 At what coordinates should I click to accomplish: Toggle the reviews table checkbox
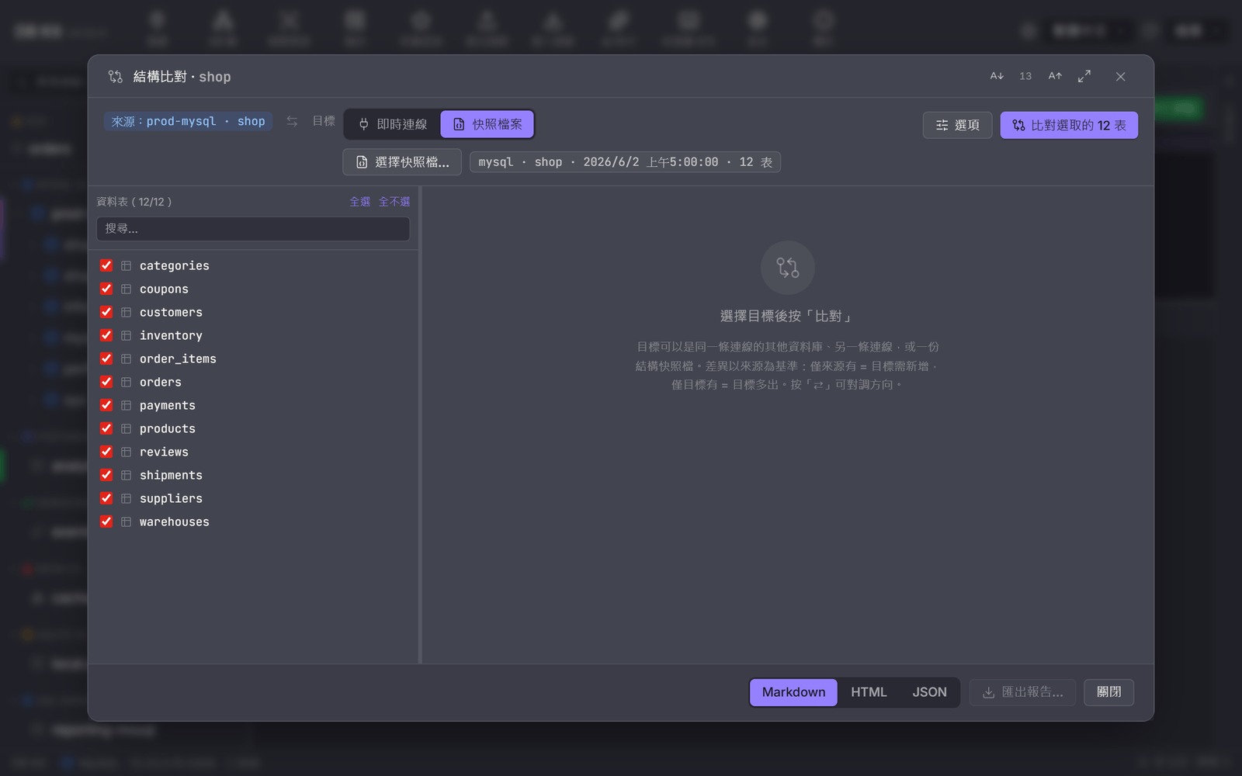point(106,452)
